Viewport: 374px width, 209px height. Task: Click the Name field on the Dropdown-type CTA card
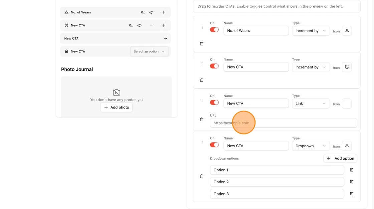(256, 146)
